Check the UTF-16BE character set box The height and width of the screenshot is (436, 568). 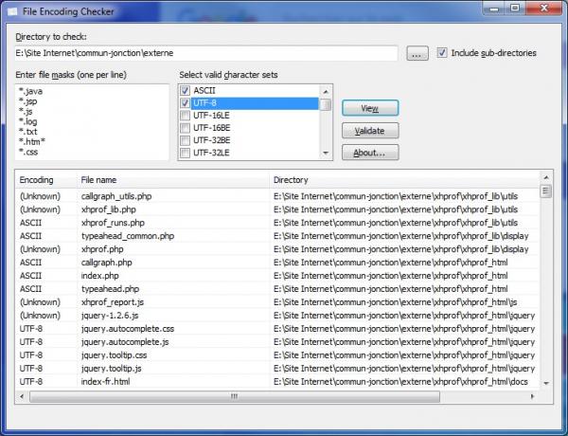[185, 128]
